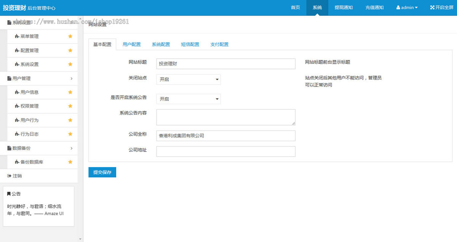Open the admin user dropdown menu
Viewport: 457px width, 242px height.
[x=407, y=8]
